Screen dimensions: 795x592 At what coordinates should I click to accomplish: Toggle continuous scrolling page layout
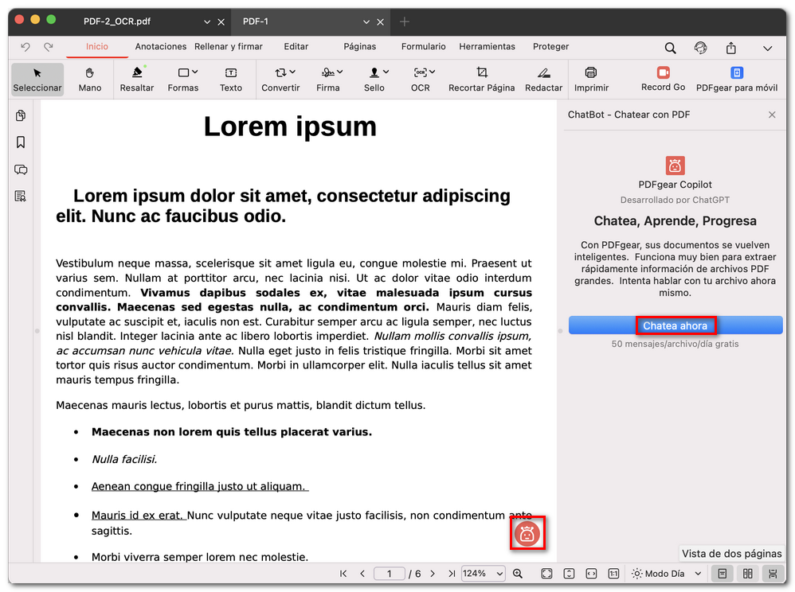click(x=773, y=573)
